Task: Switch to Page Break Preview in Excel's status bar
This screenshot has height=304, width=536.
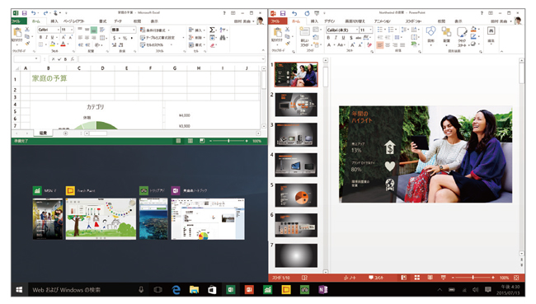Action: pyautogui.click(x=202, y=141)
